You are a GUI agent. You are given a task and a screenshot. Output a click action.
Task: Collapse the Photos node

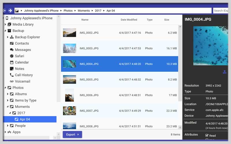(5, 88)
